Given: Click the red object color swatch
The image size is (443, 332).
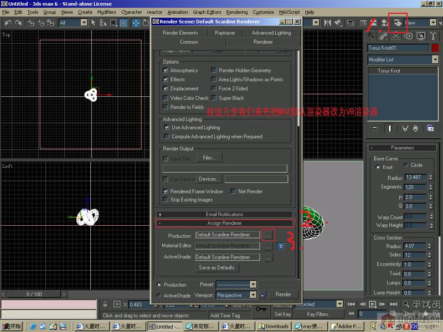Looking at the screenshot, I should (435, 48).
